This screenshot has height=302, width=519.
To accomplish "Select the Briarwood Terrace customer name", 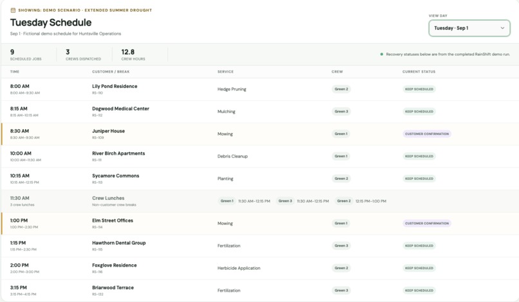I will 113,288.
